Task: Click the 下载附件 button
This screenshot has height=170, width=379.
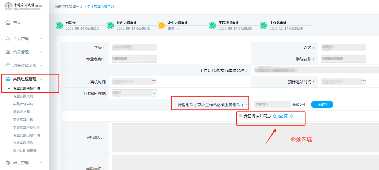Action: 322,104
